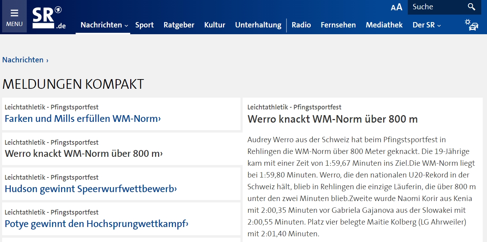Viewport: 487px width, 242px height.
Task: Click the Nachrichten breadcrumb link
Action: (x=23, y=60)
